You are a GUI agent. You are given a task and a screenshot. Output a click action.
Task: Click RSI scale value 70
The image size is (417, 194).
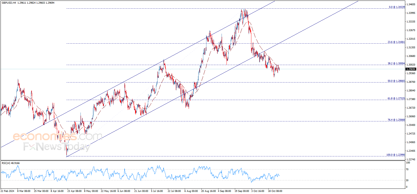[x=407, y=169]
